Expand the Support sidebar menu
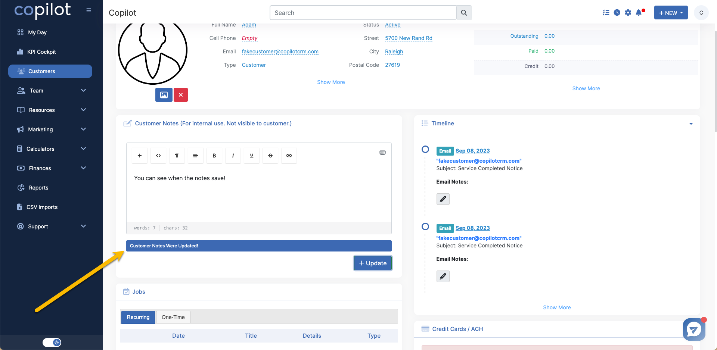Image resolution: width=717 pixels, height=350 pixels. [51, 226]
